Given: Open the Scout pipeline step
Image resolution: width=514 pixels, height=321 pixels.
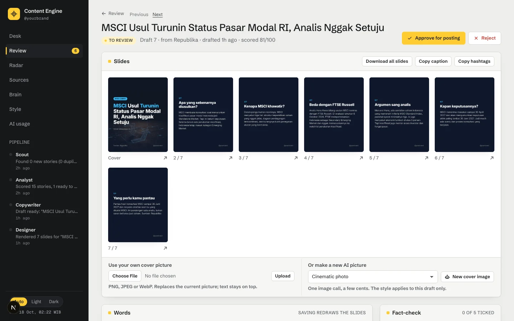Looking at the screenshot, I should coord(44,161).
